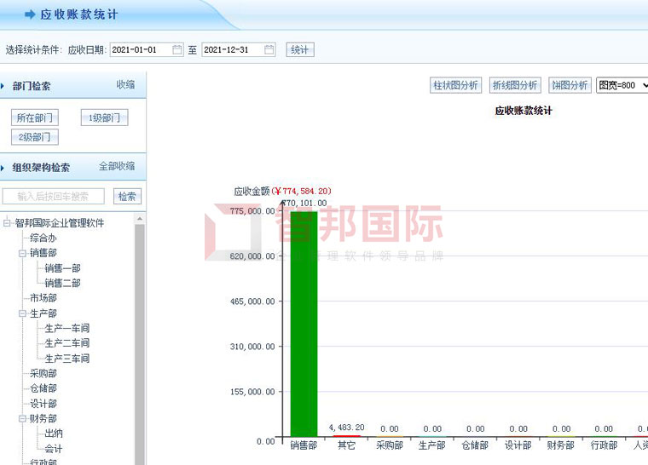Select 销售二部 in the tree
Viewport: 648px width, 465px height.
tap(62, 284)
